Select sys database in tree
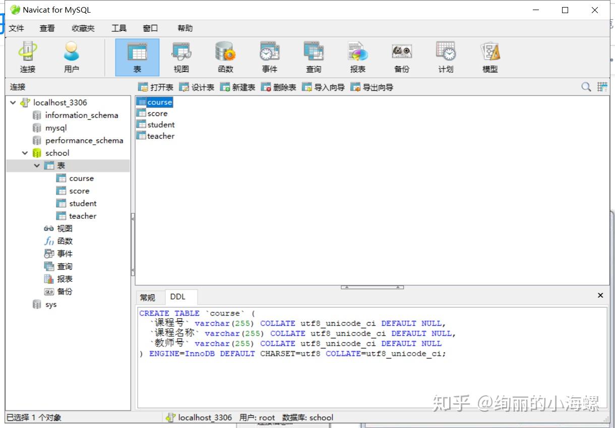This screenshot has height=428, width=615. click(51, 304)
